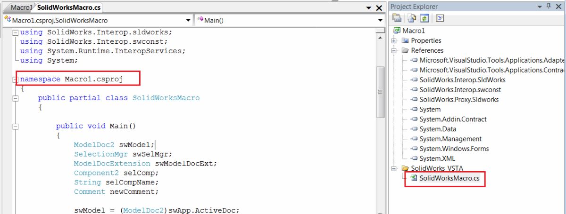Expand the Properties tree node
The image size is (566, 214).
tap(394, 40)
